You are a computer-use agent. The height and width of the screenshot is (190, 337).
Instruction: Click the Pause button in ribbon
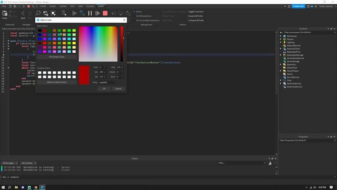(90, 13)
